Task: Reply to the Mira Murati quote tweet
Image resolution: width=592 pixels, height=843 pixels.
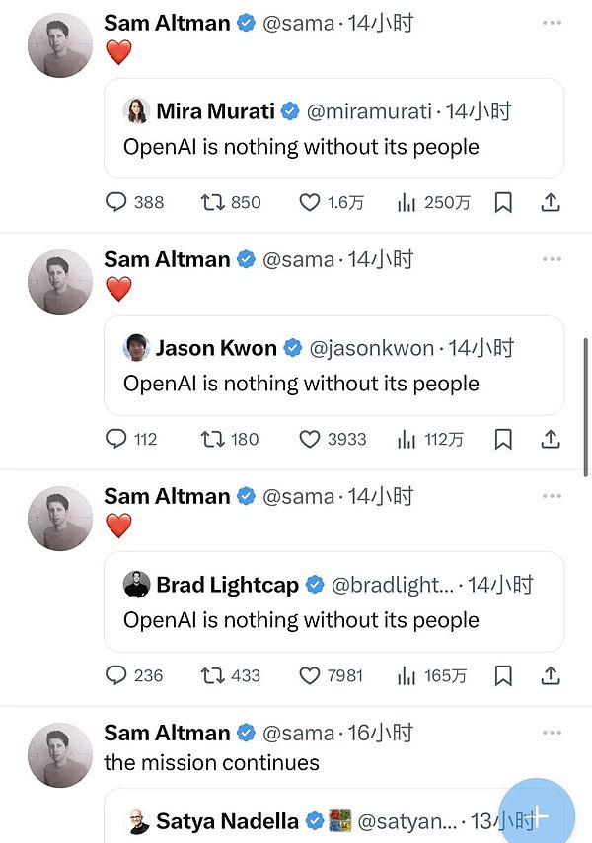Action: (116, 202)
